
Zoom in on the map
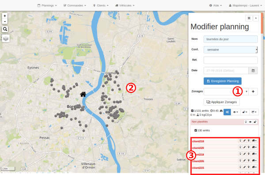click(5, 16)
